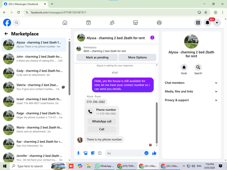Image resolution: width=227 pixels, height=170 pixels.
Task: Open the Reels video icon
Action: [89, 23]
